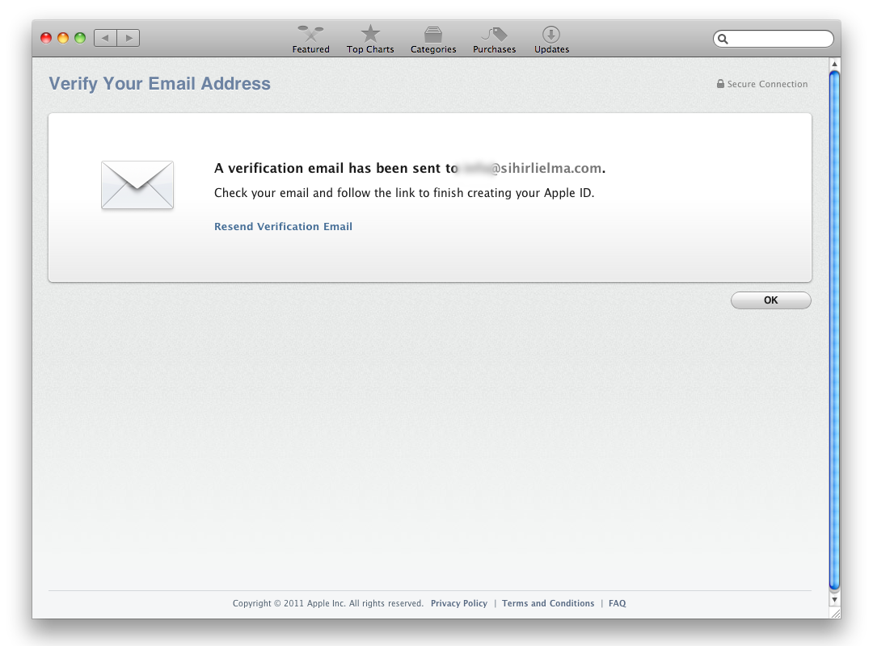Minimize the window with the yellow button
The image size is (873, 646).
(x=63, y=38)
